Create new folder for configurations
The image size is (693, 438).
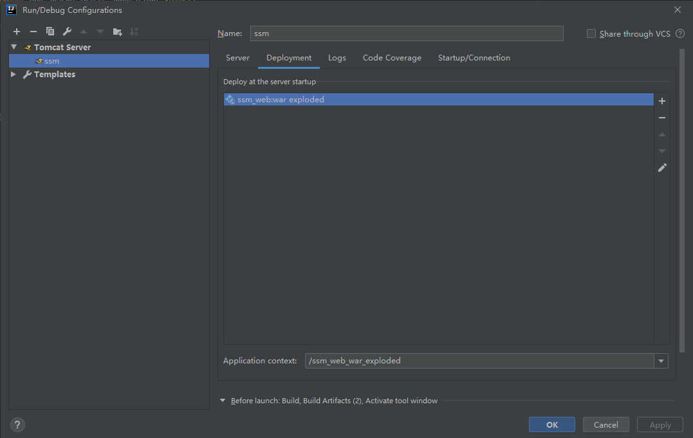pyautogui.click(x=117, y=32)
